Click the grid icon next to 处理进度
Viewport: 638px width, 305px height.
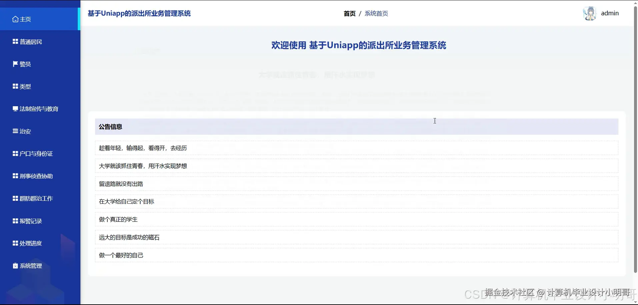15,243
